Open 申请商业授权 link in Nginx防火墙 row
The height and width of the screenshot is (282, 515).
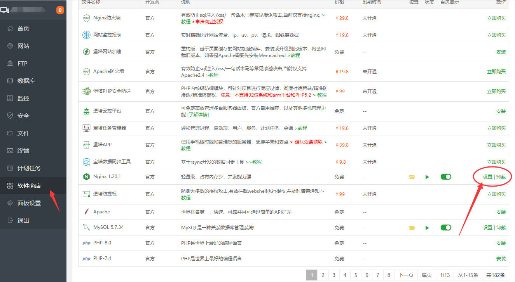[x=209, y=22]
